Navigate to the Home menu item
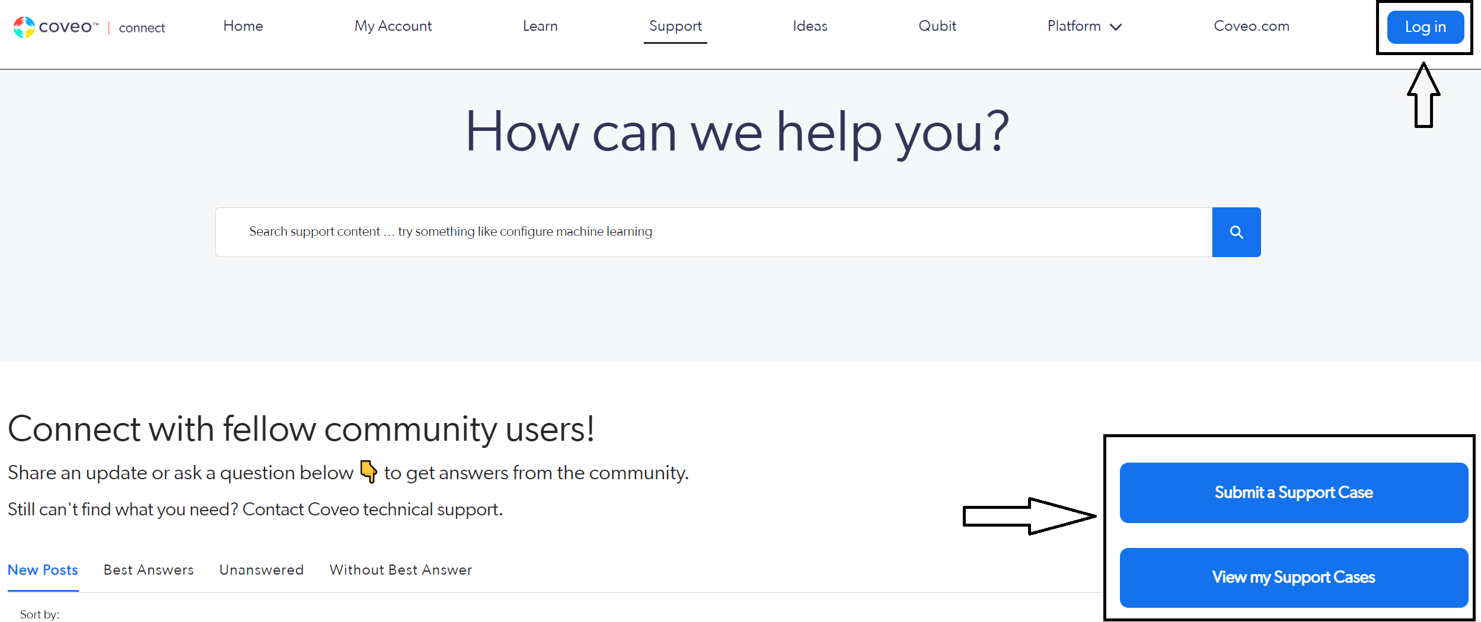Image resolution: width=1481 pixels, height=622 pixels. 242,26
